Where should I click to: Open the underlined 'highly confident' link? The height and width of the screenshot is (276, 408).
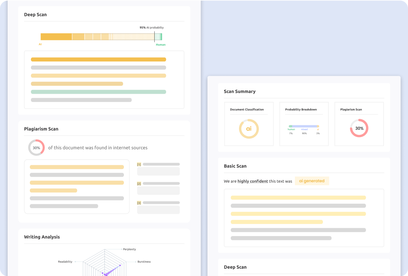pos(253,181)
